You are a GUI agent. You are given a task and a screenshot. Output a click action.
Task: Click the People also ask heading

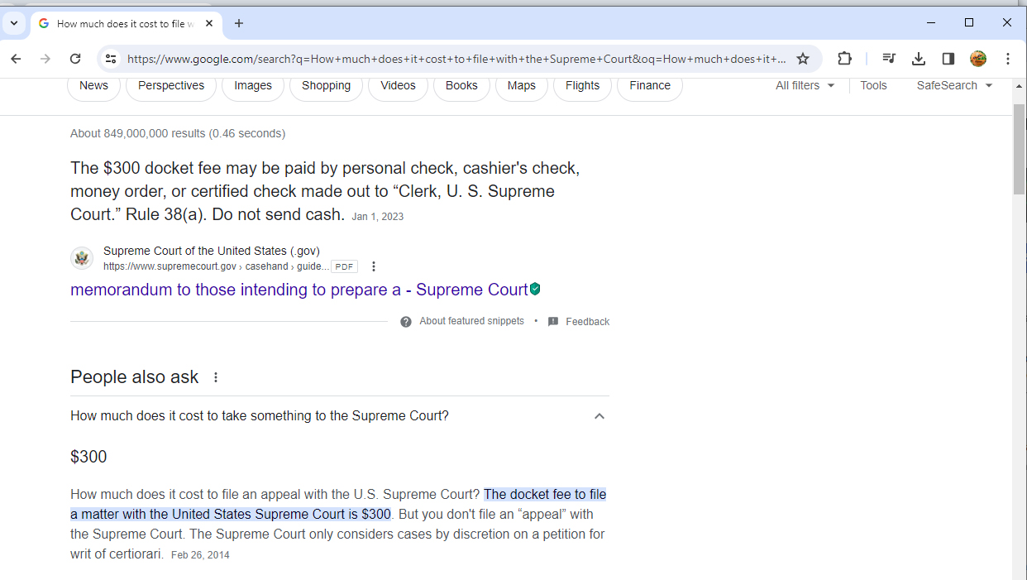[x=135, y=377]
